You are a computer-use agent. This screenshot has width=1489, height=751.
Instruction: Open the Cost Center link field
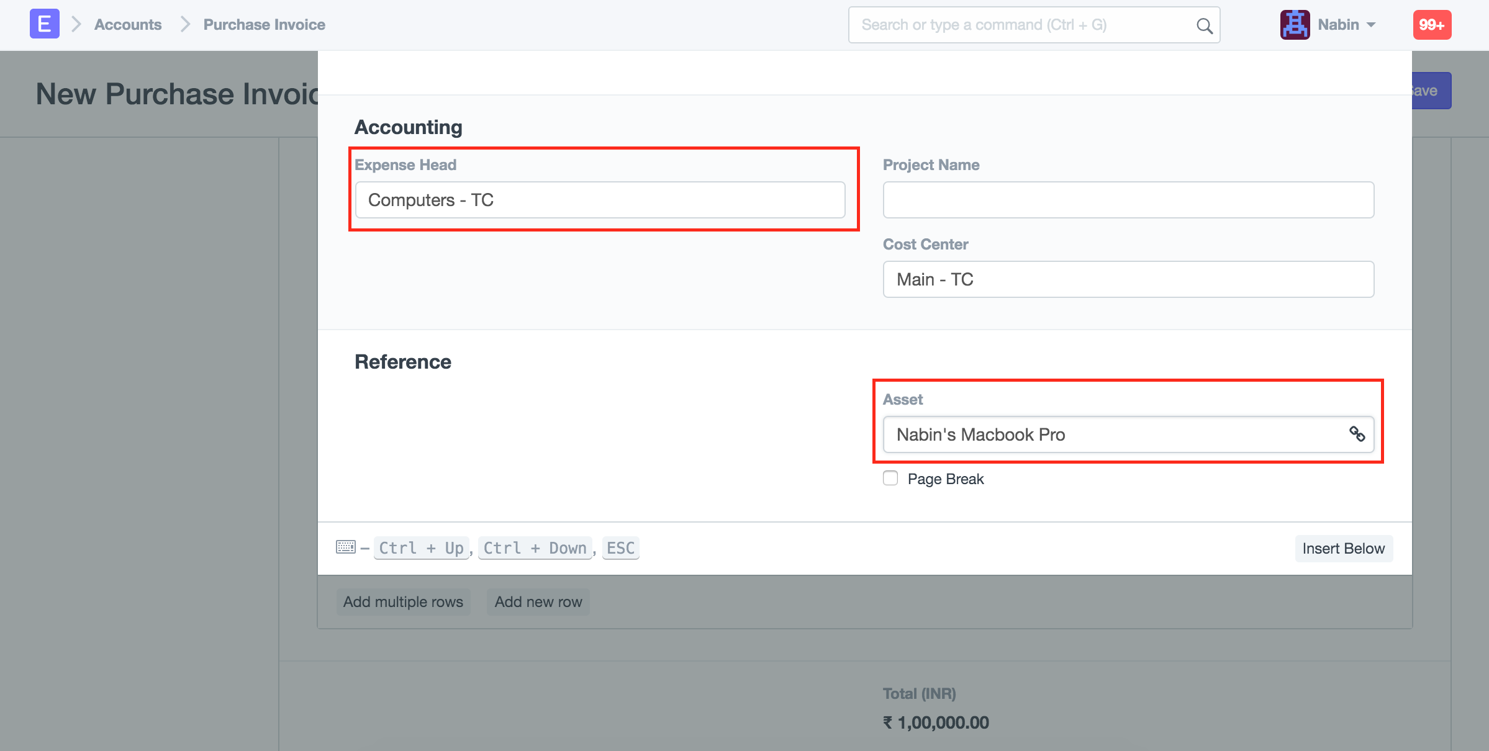pyautogui.click(x=1128, y=279)
